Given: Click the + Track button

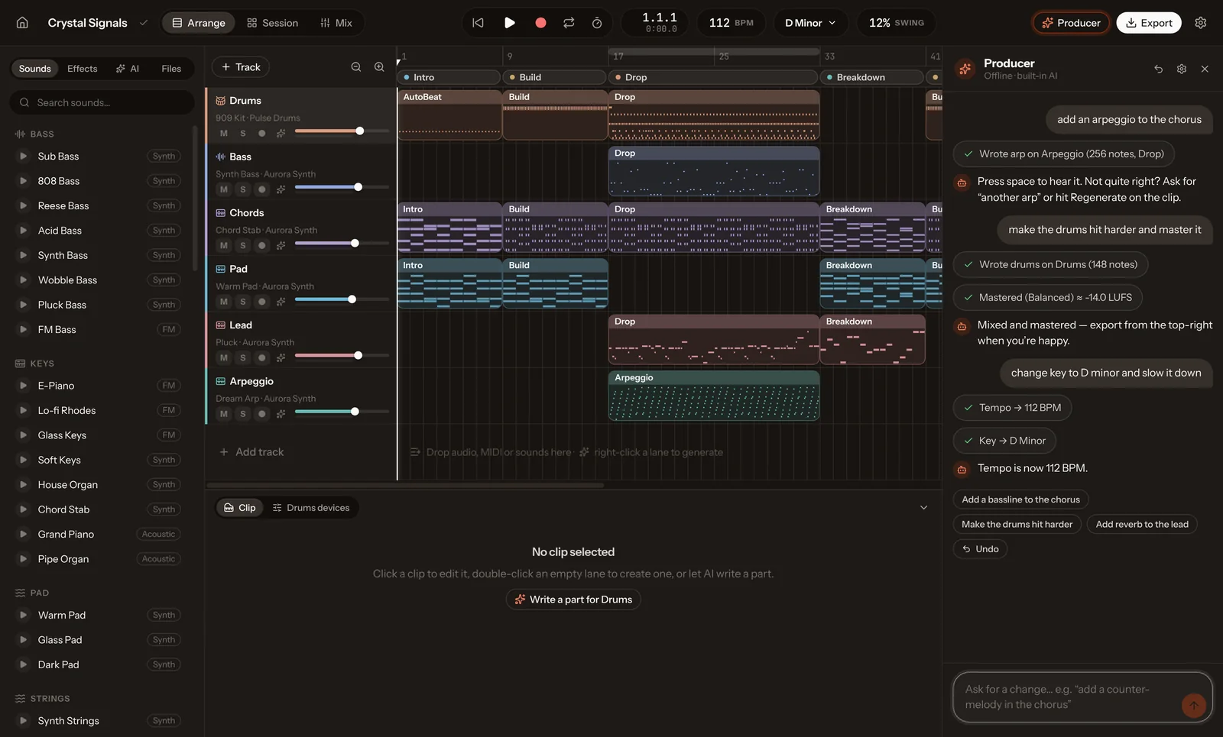Looking at the screenshot, I should coord(241,67).
